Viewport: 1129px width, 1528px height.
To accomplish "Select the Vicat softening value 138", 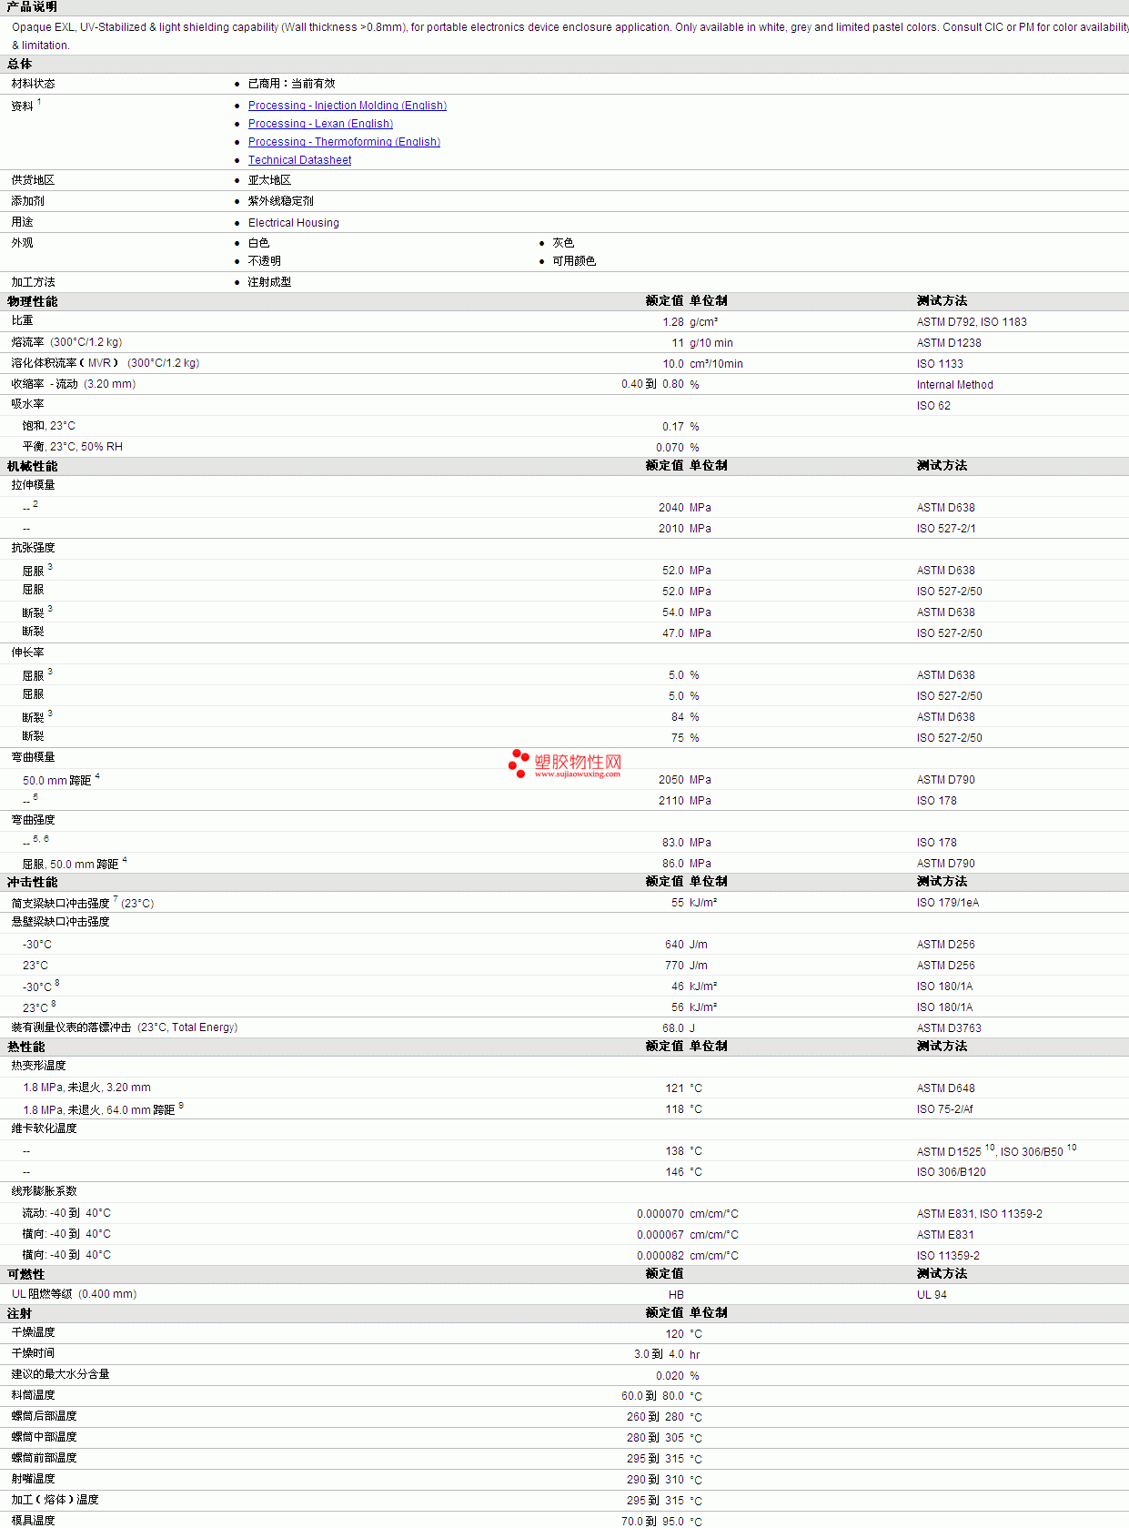I will (674, 1151).
